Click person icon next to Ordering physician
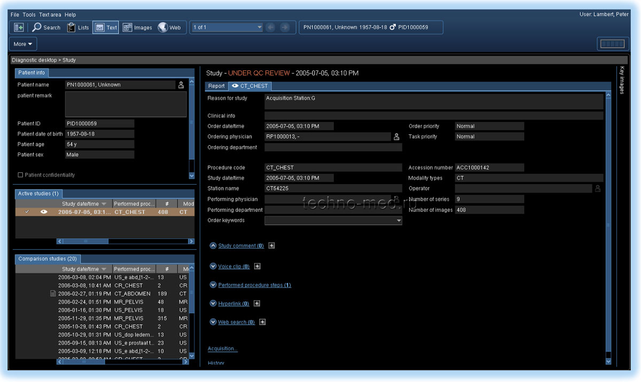The image size is (641, 382). click(x=396, y=137)
